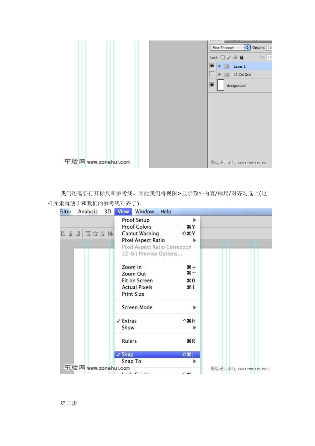Choose Print Size menu item
The image size is (315, 446).
(157, 294)
